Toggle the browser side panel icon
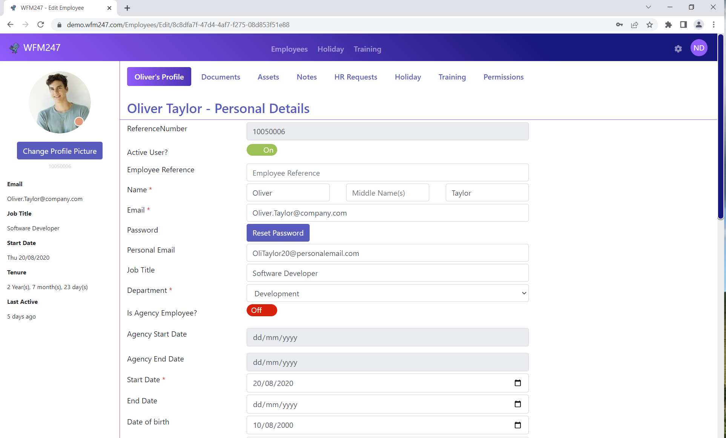This screenshot has width=726, height=438. tap(683, 25)
